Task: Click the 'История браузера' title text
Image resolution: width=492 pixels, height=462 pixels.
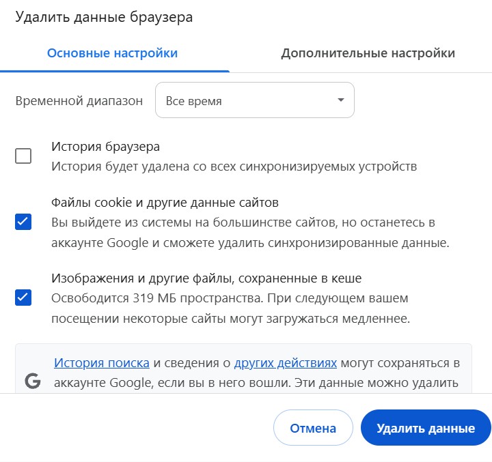Action: click(106, 146)
